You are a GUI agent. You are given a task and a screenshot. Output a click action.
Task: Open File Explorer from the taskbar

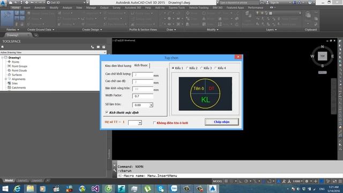pos(30,189)
